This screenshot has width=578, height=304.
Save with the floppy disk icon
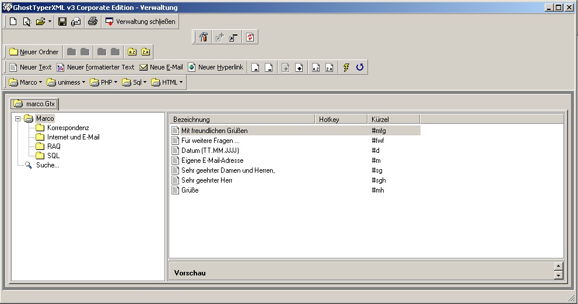(62, 22)
